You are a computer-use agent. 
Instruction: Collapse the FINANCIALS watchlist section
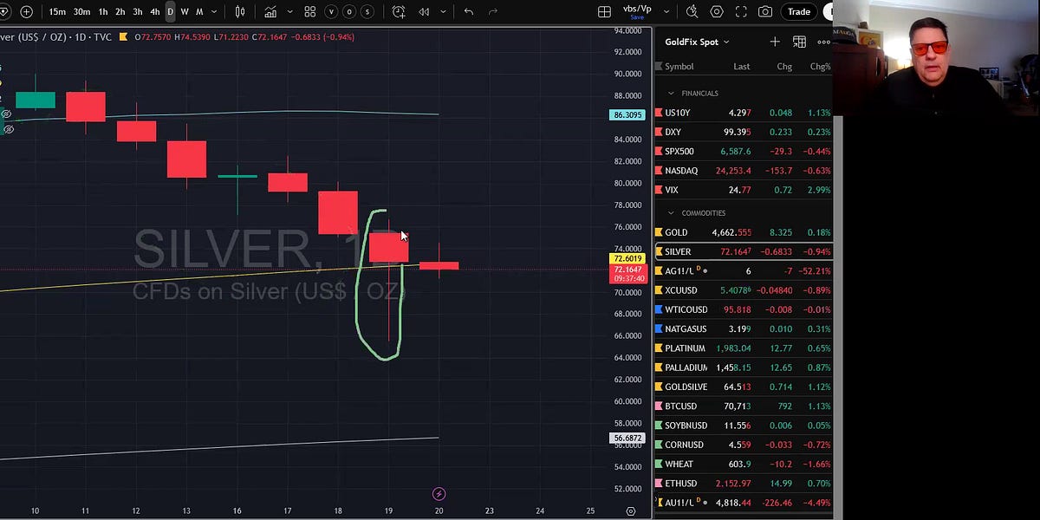click(x=671, y=93)
